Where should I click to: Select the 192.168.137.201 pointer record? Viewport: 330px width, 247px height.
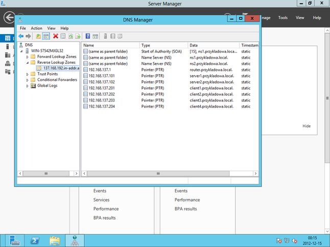[170, 88]
